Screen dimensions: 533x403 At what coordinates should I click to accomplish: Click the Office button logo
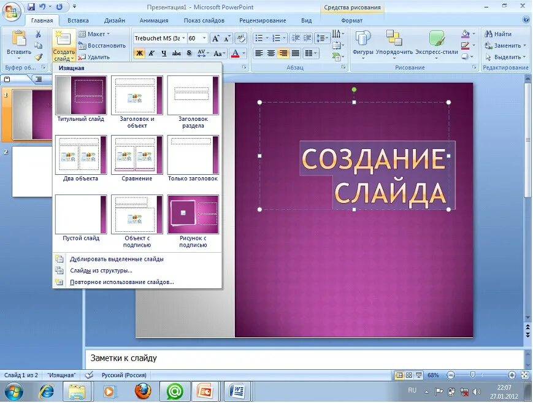(x=12, y=12)
